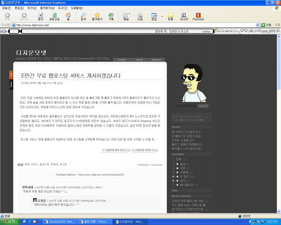Click the blog Search button
Screen dimensions: 281x225
click(x=203, y=106)
